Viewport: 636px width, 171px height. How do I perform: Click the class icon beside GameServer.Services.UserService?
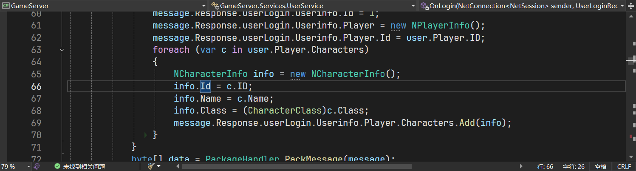tap(215, 6)
